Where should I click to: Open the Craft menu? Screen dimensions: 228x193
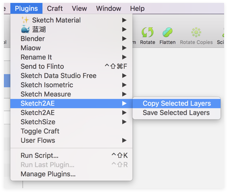[55, 8]
